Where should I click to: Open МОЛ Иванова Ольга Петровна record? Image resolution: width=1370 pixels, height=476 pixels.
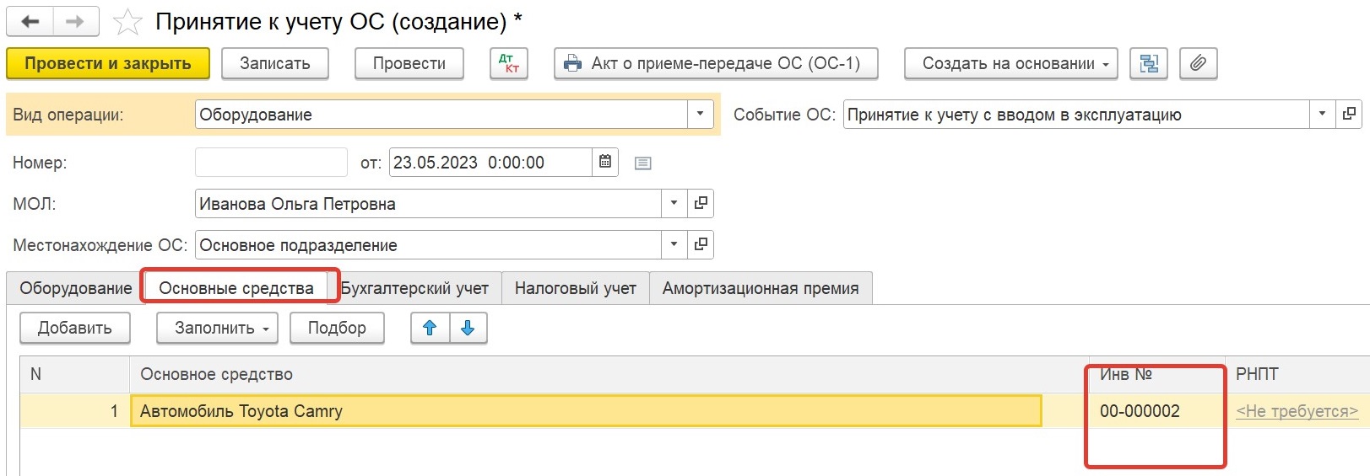[701, 203]
